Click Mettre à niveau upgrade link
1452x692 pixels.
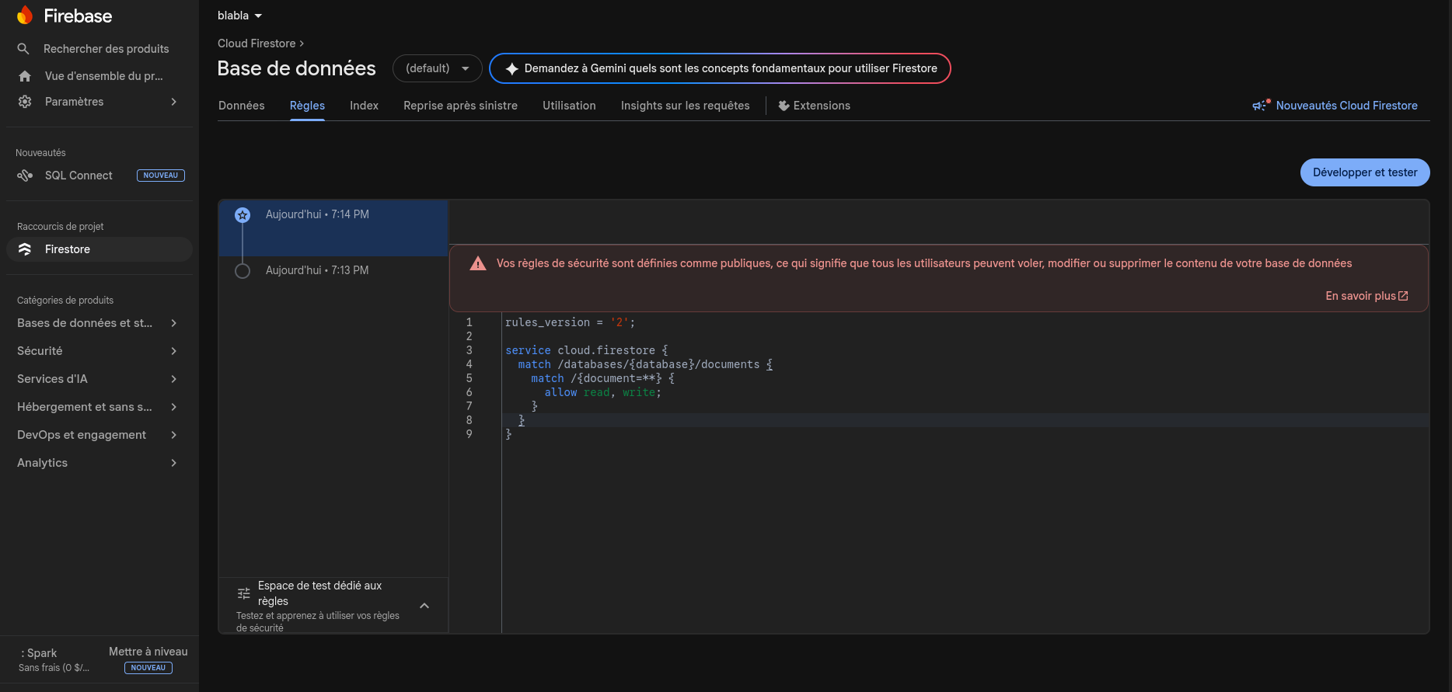coord(148,652)
